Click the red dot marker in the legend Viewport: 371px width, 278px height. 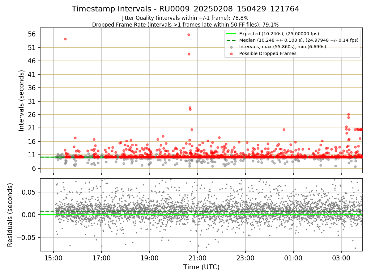[x=232, y=53]
